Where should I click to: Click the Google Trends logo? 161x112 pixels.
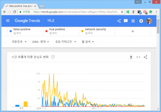click(27, 21)
